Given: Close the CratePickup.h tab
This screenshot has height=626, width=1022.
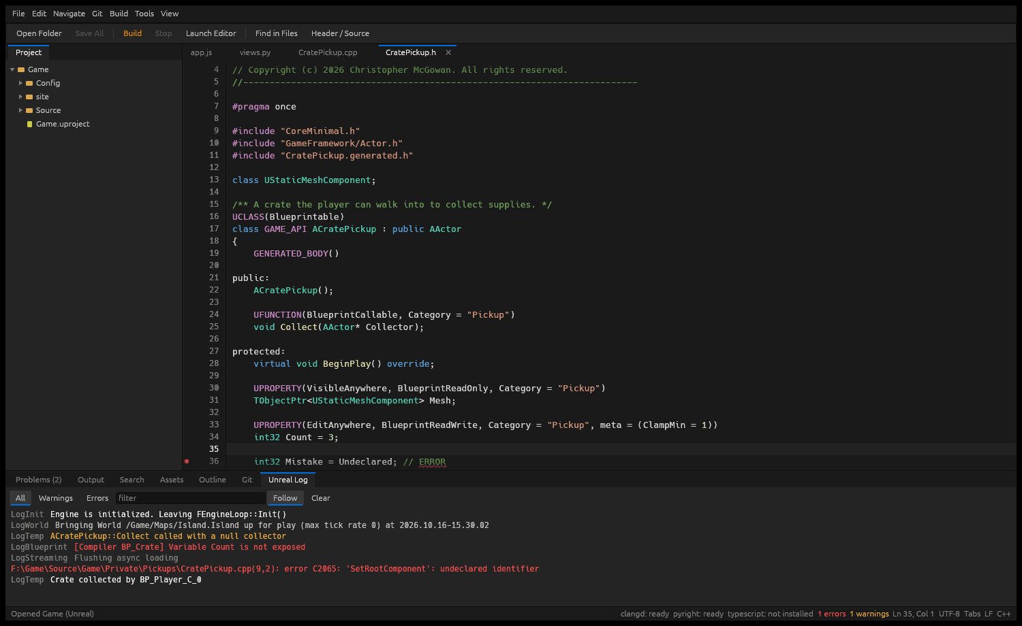Looking at the screenshot, I should point(448,52).
